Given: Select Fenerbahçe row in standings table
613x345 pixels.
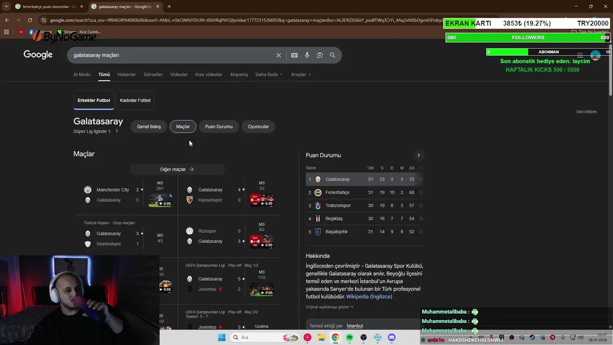Looking at the screenshot, I should tap(365, 193).
